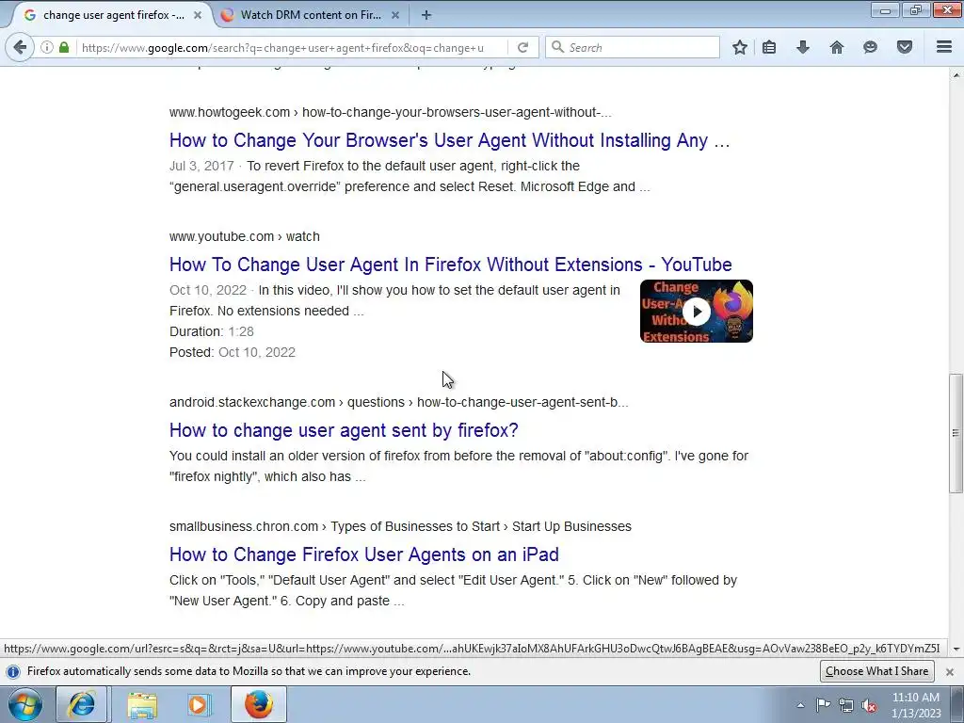Click the scrollbar up arrow
This screenshot has height=723, width=964.
click(x=956, y=75)
